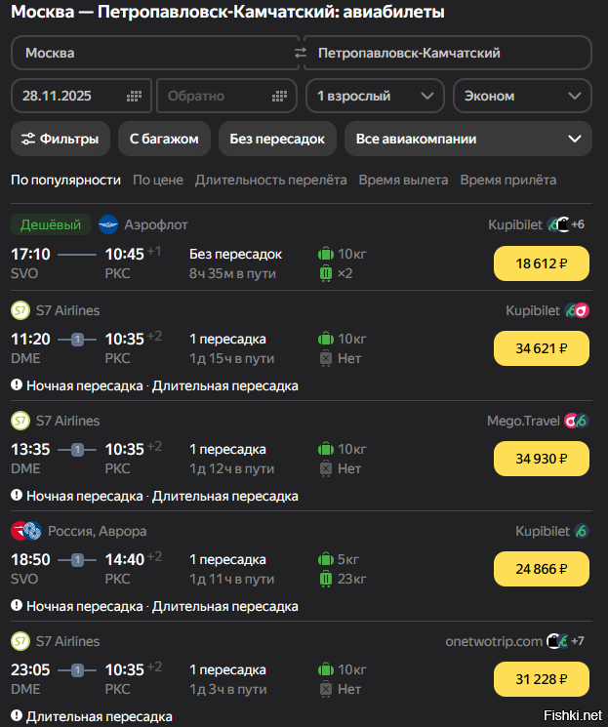Toggle the "Без пересадок" filter
The width and height of the screenshot is (608, 727).
coord(277,139)
